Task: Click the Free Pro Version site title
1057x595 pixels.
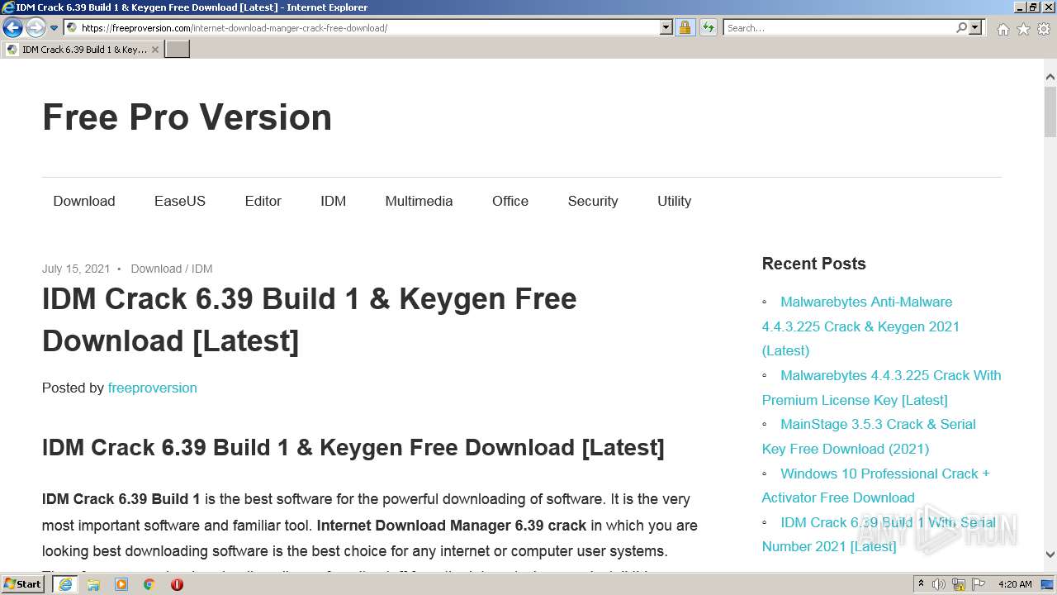Action: coord(187,117)
